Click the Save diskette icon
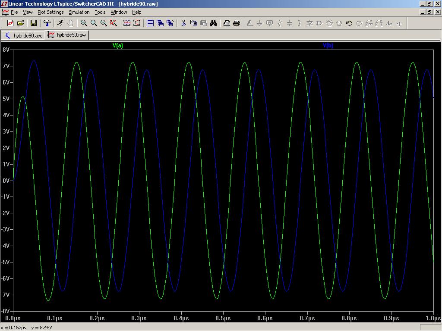The height and width of the screenshot is (331, 442). coord(33,23)
